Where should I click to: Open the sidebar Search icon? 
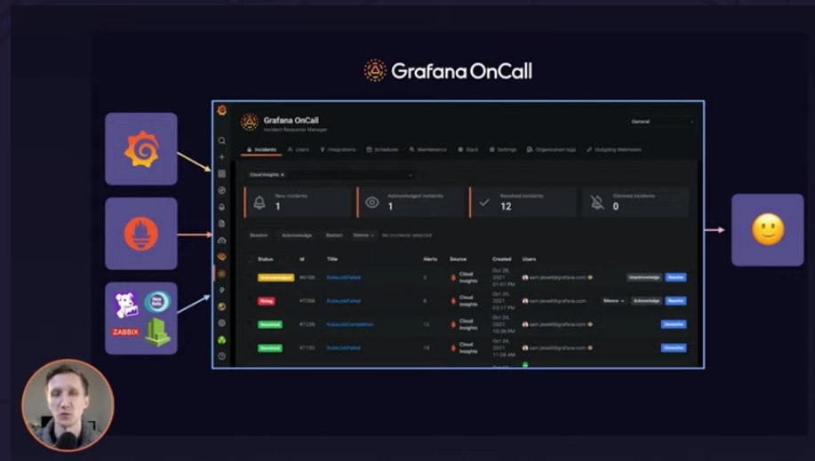222,140
